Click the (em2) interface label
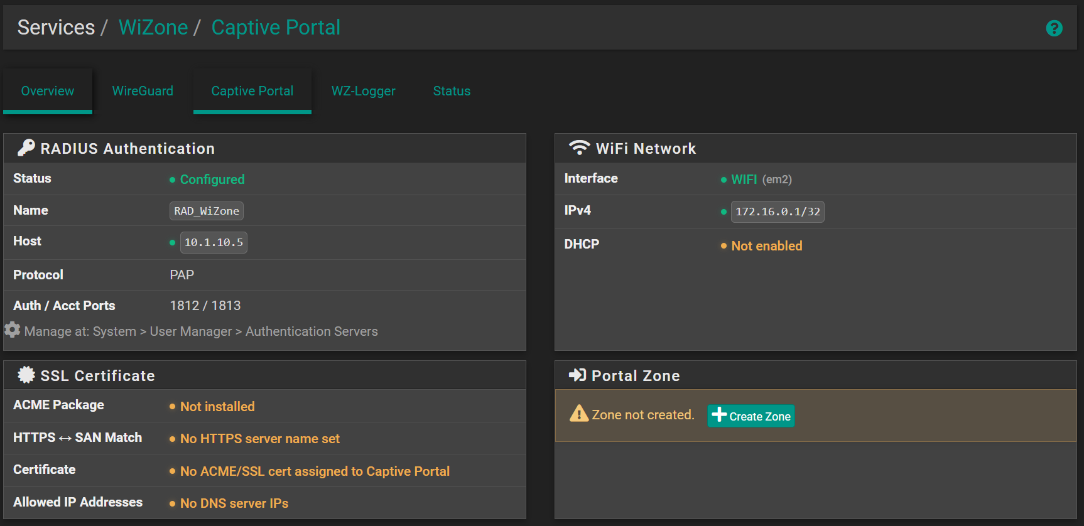Screen dimensions: 1084x526 (777, 180)
